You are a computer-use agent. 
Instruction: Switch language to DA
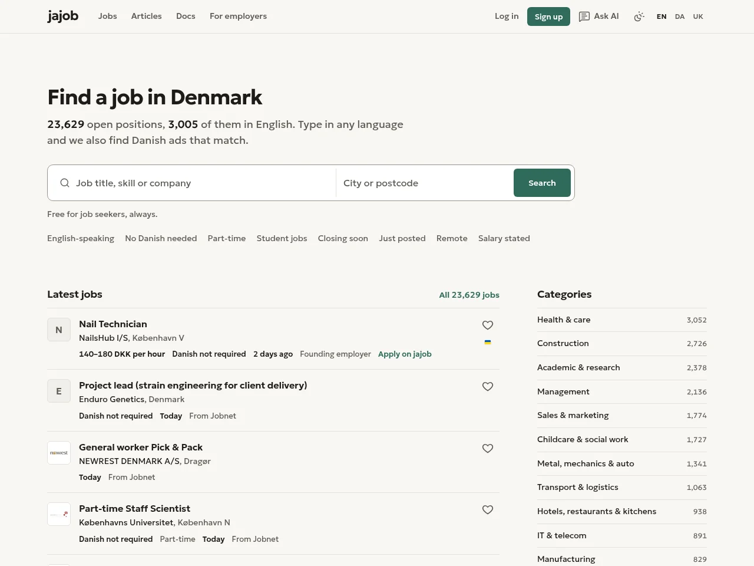point(680,17)
